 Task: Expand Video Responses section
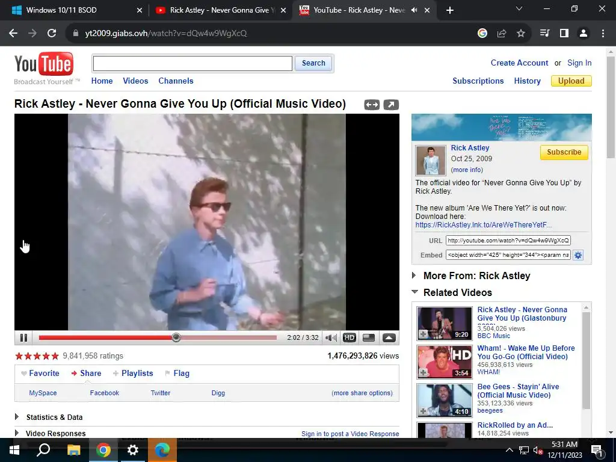(51, 433)
